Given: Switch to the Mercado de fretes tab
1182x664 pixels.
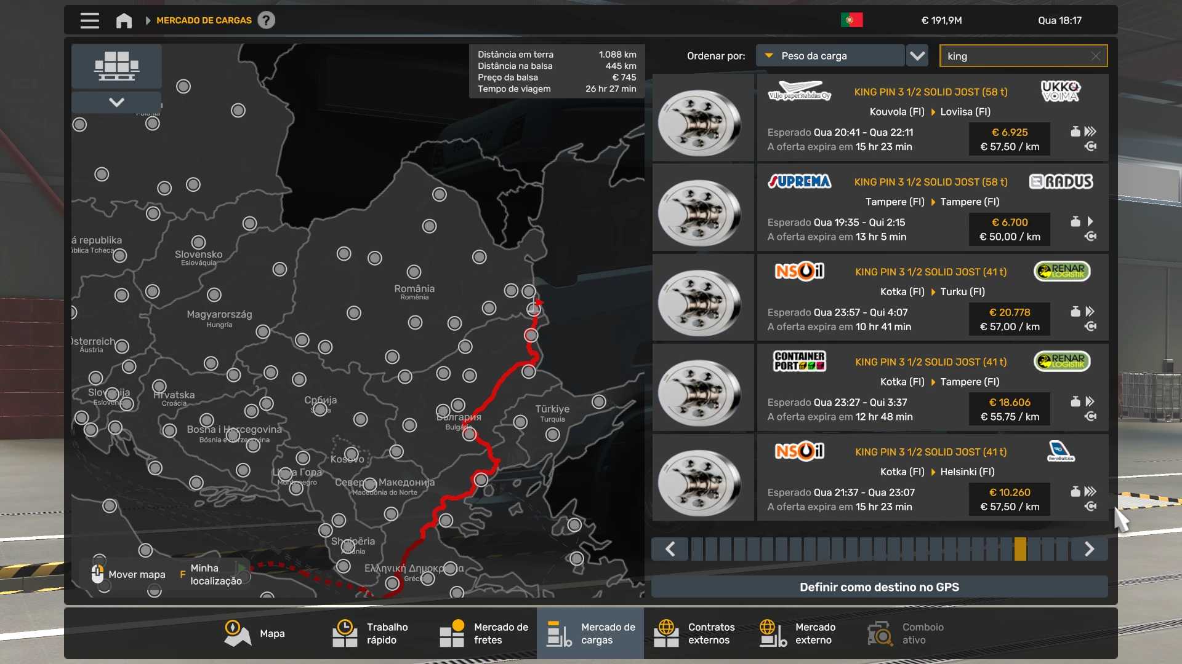Looking at the screenshot, I should click(484, 633).
